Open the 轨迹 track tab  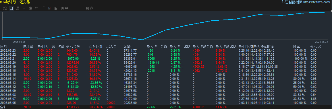[89, 9]
